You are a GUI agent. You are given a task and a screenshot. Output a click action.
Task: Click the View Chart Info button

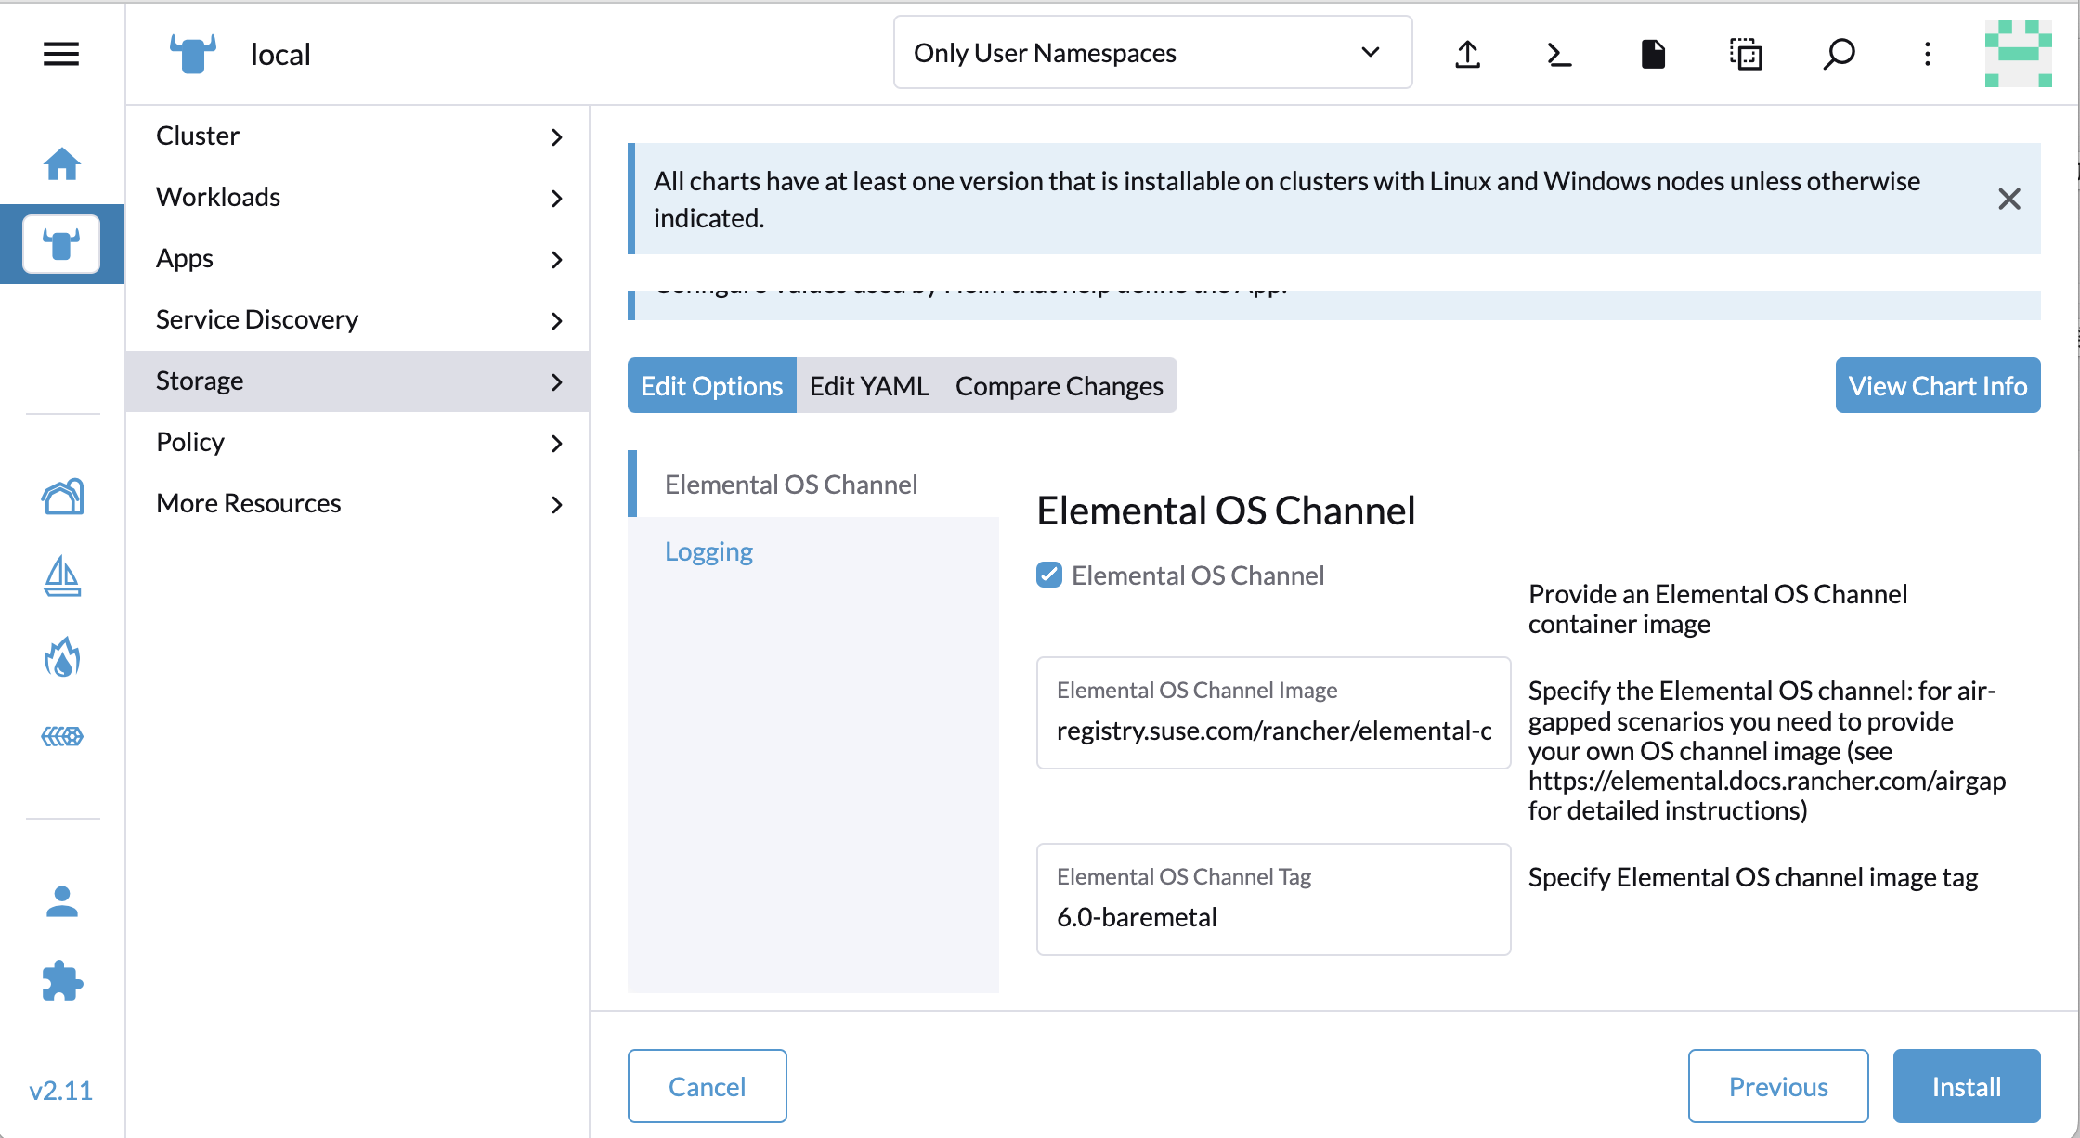(1937, 386)
